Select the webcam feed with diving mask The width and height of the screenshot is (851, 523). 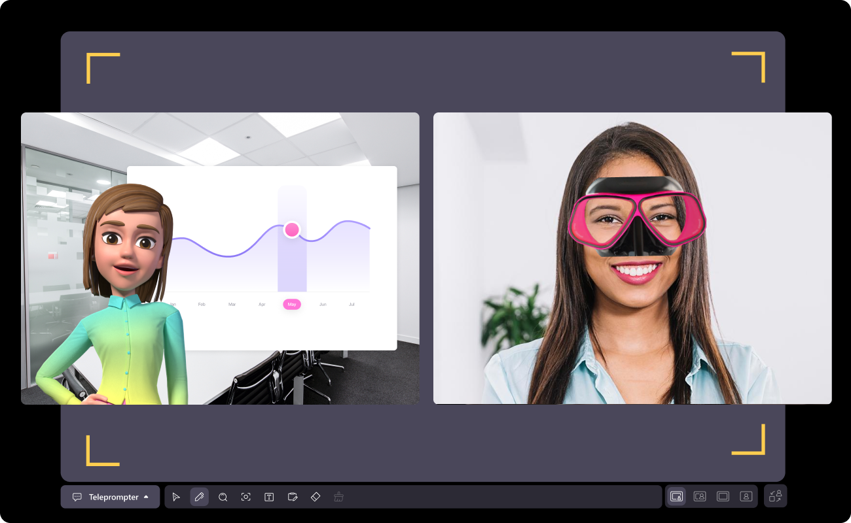tap(632, 258)
